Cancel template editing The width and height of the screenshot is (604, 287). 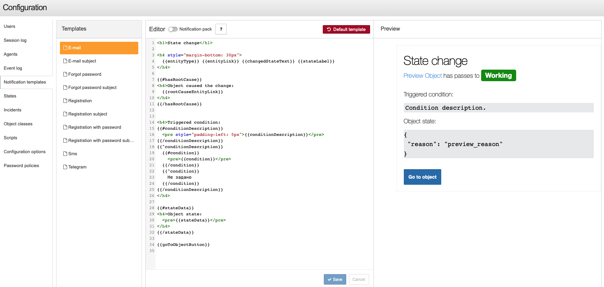click(x=359, y=280)
